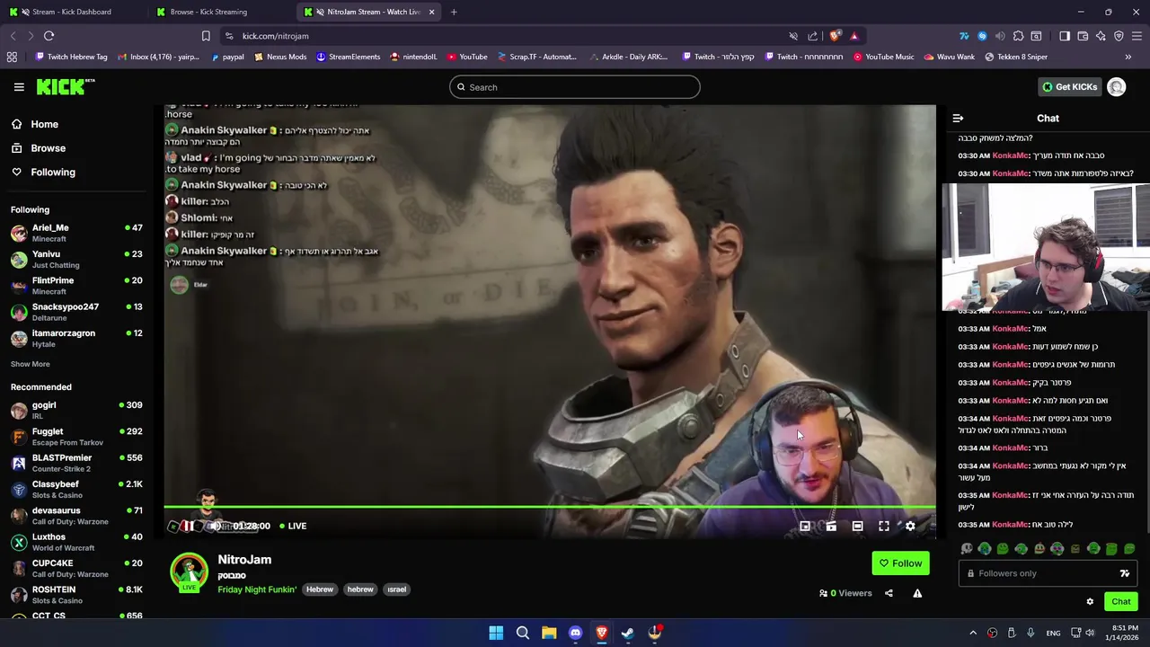Jump to LIVE in the player
The height and width of the screenshot is (647, 1150).
293,526
